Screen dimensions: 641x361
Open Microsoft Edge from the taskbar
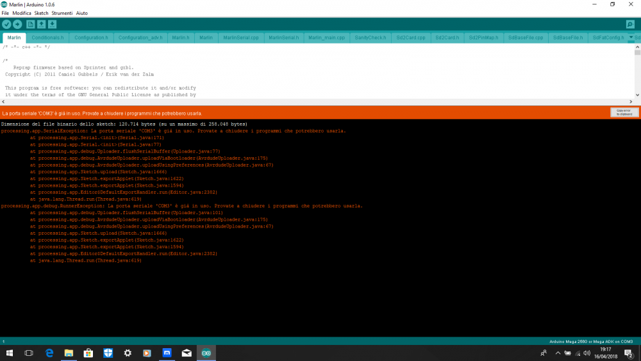[49, 353]
